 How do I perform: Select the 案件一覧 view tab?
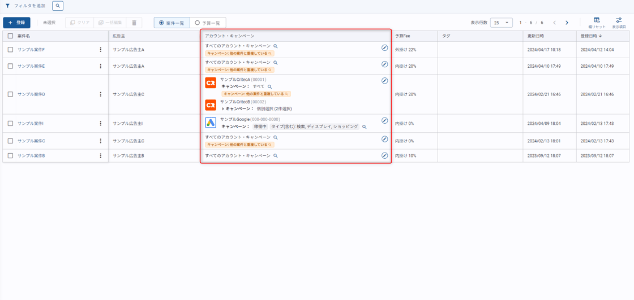point(172,23)
